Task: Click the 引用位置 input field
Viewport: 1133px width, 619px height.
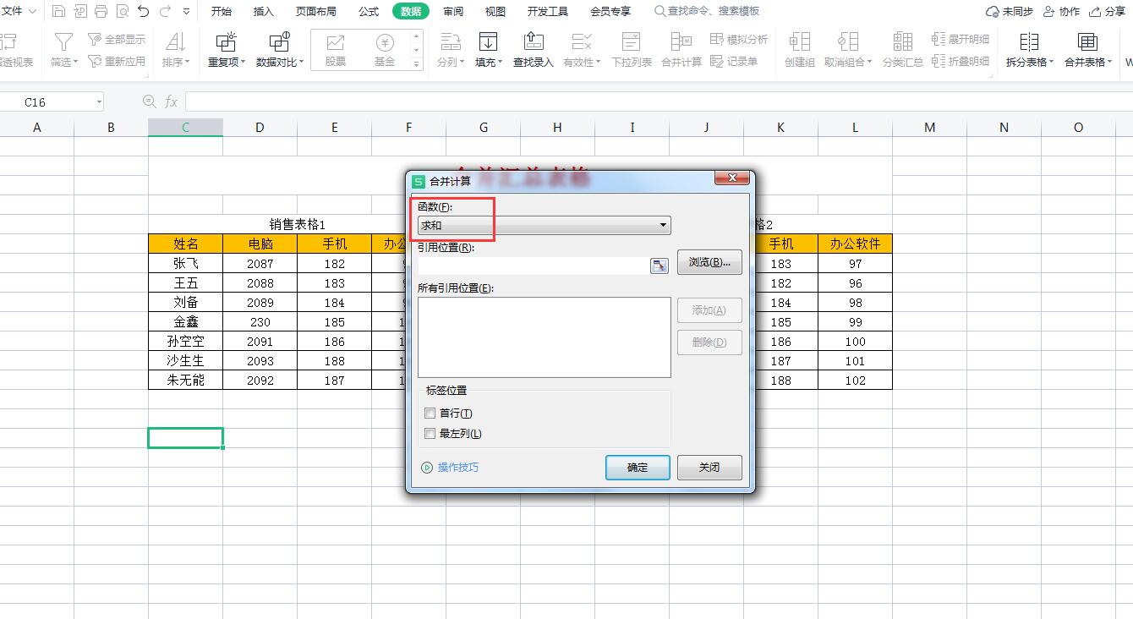Action: click(x=533, y=266)
